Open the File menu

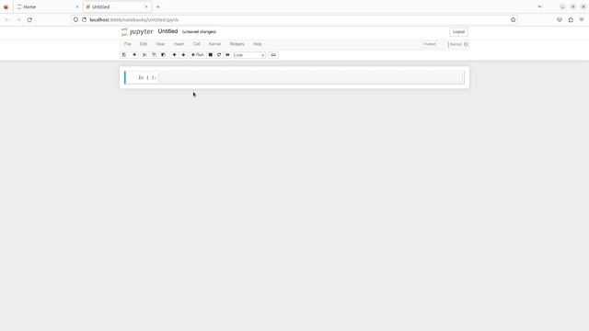[x=128, y=44]
